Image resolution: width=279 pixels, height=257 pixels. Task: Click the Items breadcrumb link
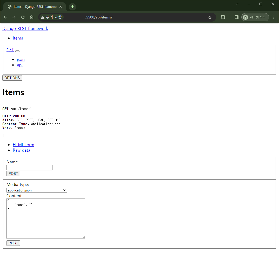click(x=18, y=38)
